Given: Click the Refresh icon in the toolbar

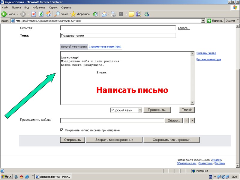Looking at the screenshot, I should 41,14.
